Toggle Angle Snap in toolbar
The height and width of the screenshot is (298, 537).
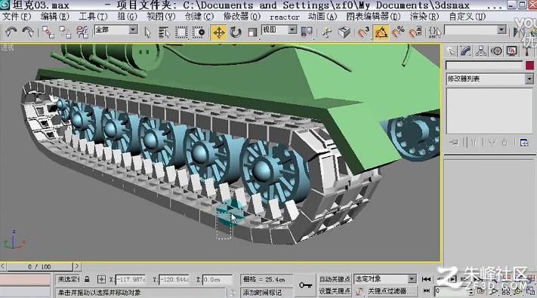381,32
